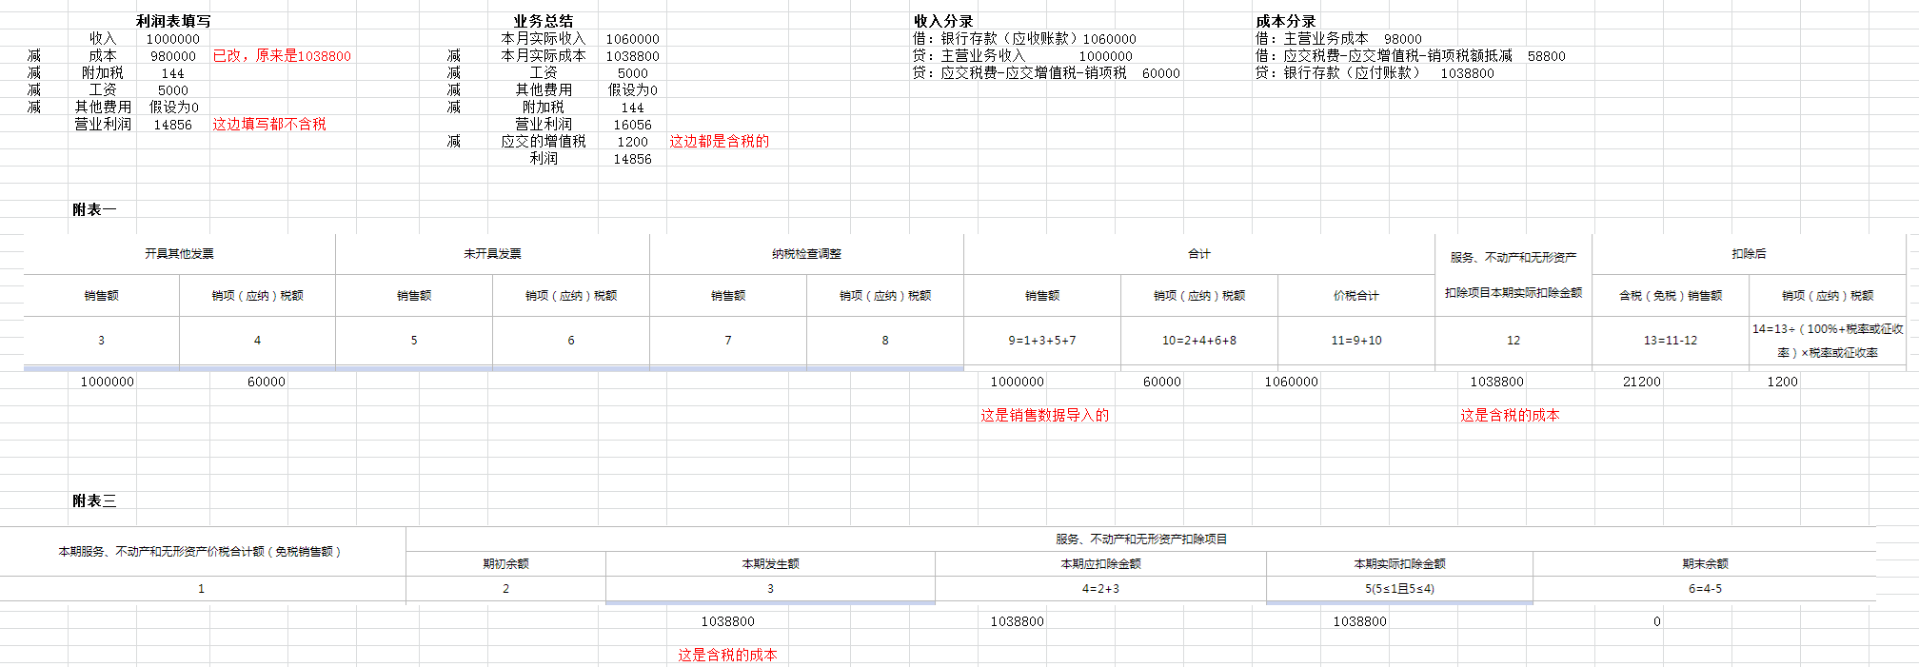Select the 纳税检查调整 column group header
Screen dimensions: 1919x667
[x=806, y=254]
